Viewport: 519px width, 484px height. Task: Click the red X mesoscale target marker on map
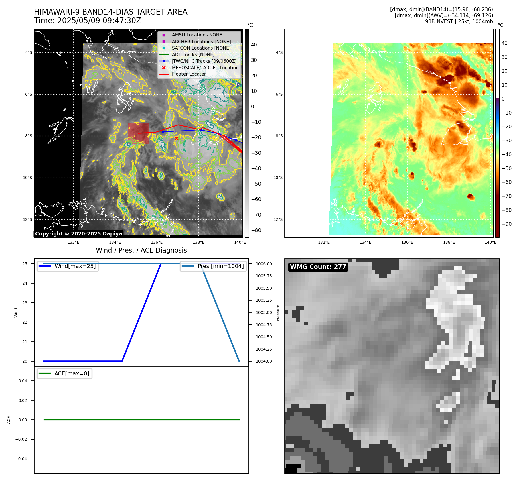tap(177, 138)
